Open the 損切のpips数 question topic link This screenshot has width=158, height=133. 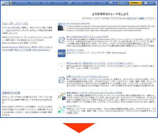pos(100,63)
